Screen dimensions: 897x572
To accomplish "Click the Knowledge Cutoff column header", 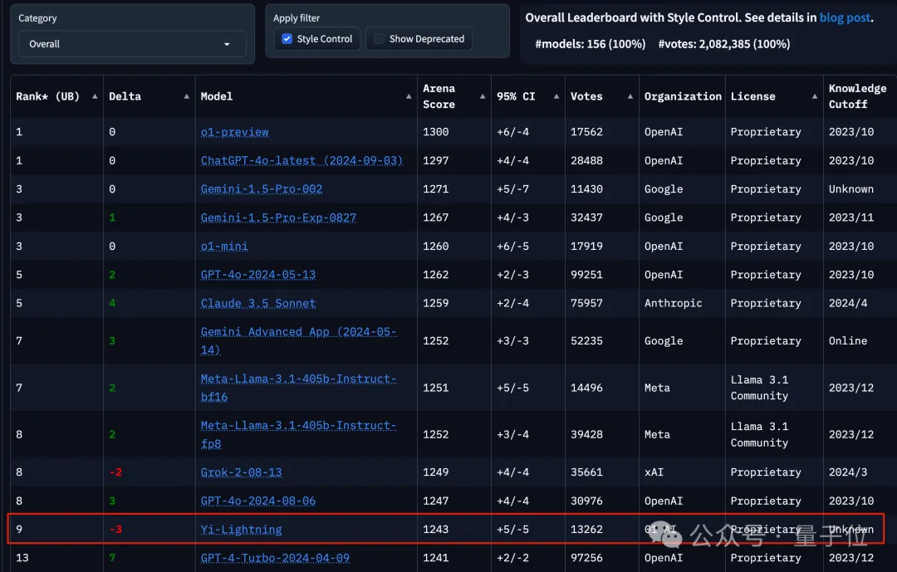I will click(x=857, y=96).
